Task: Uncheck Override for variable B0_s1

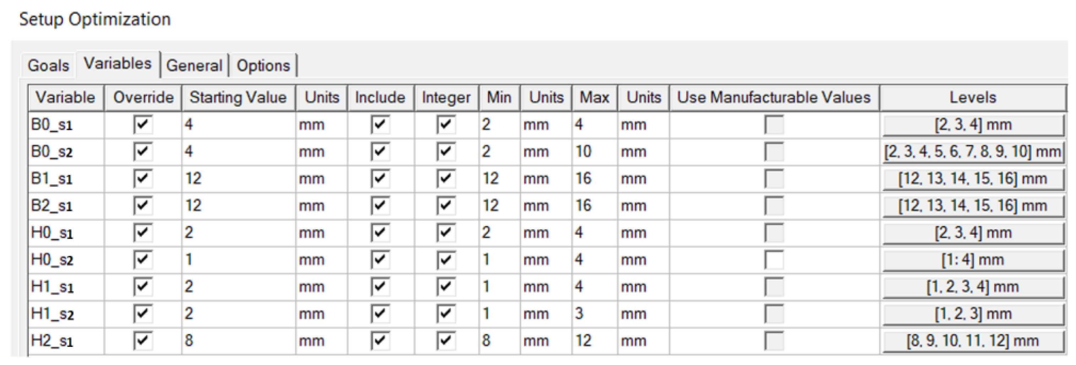Action: click(x=143, y=125)
